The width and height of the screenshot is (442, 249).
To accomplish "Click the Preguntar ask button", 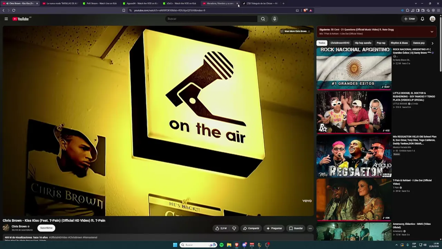I will tap(274, 228).
